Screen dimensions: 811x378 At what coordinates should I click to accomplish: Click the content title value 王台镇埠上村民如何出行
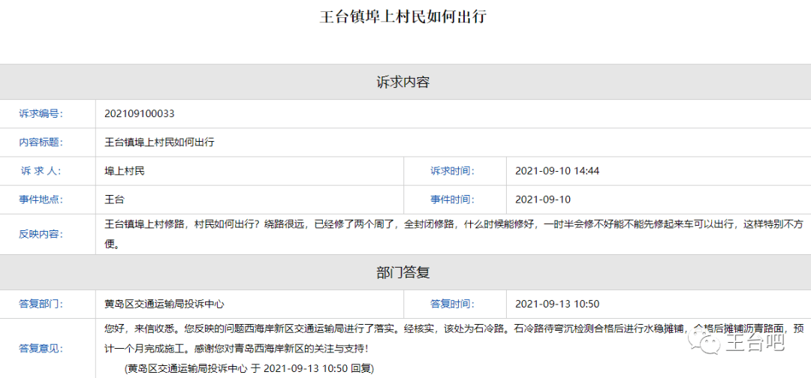pos(159,142)
